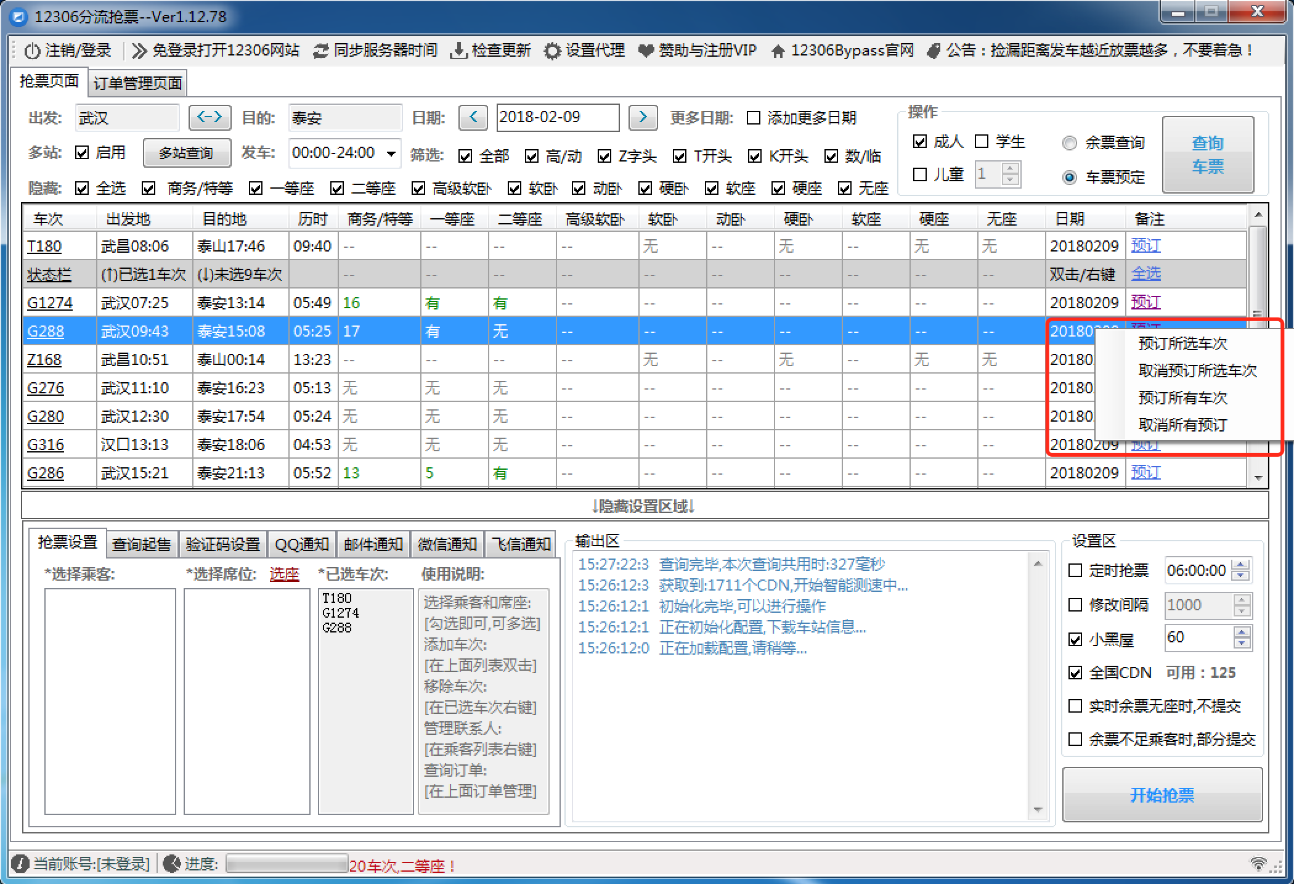The width and height of the screenshot is (1294, 884).
Task: Click train number G1274 link
Action: [50, 303]
